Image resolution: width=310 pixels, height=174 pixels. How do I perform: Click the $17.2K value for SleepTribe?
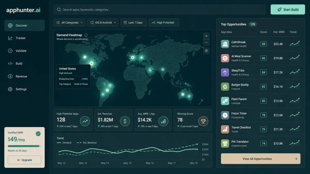coord(278,72)
